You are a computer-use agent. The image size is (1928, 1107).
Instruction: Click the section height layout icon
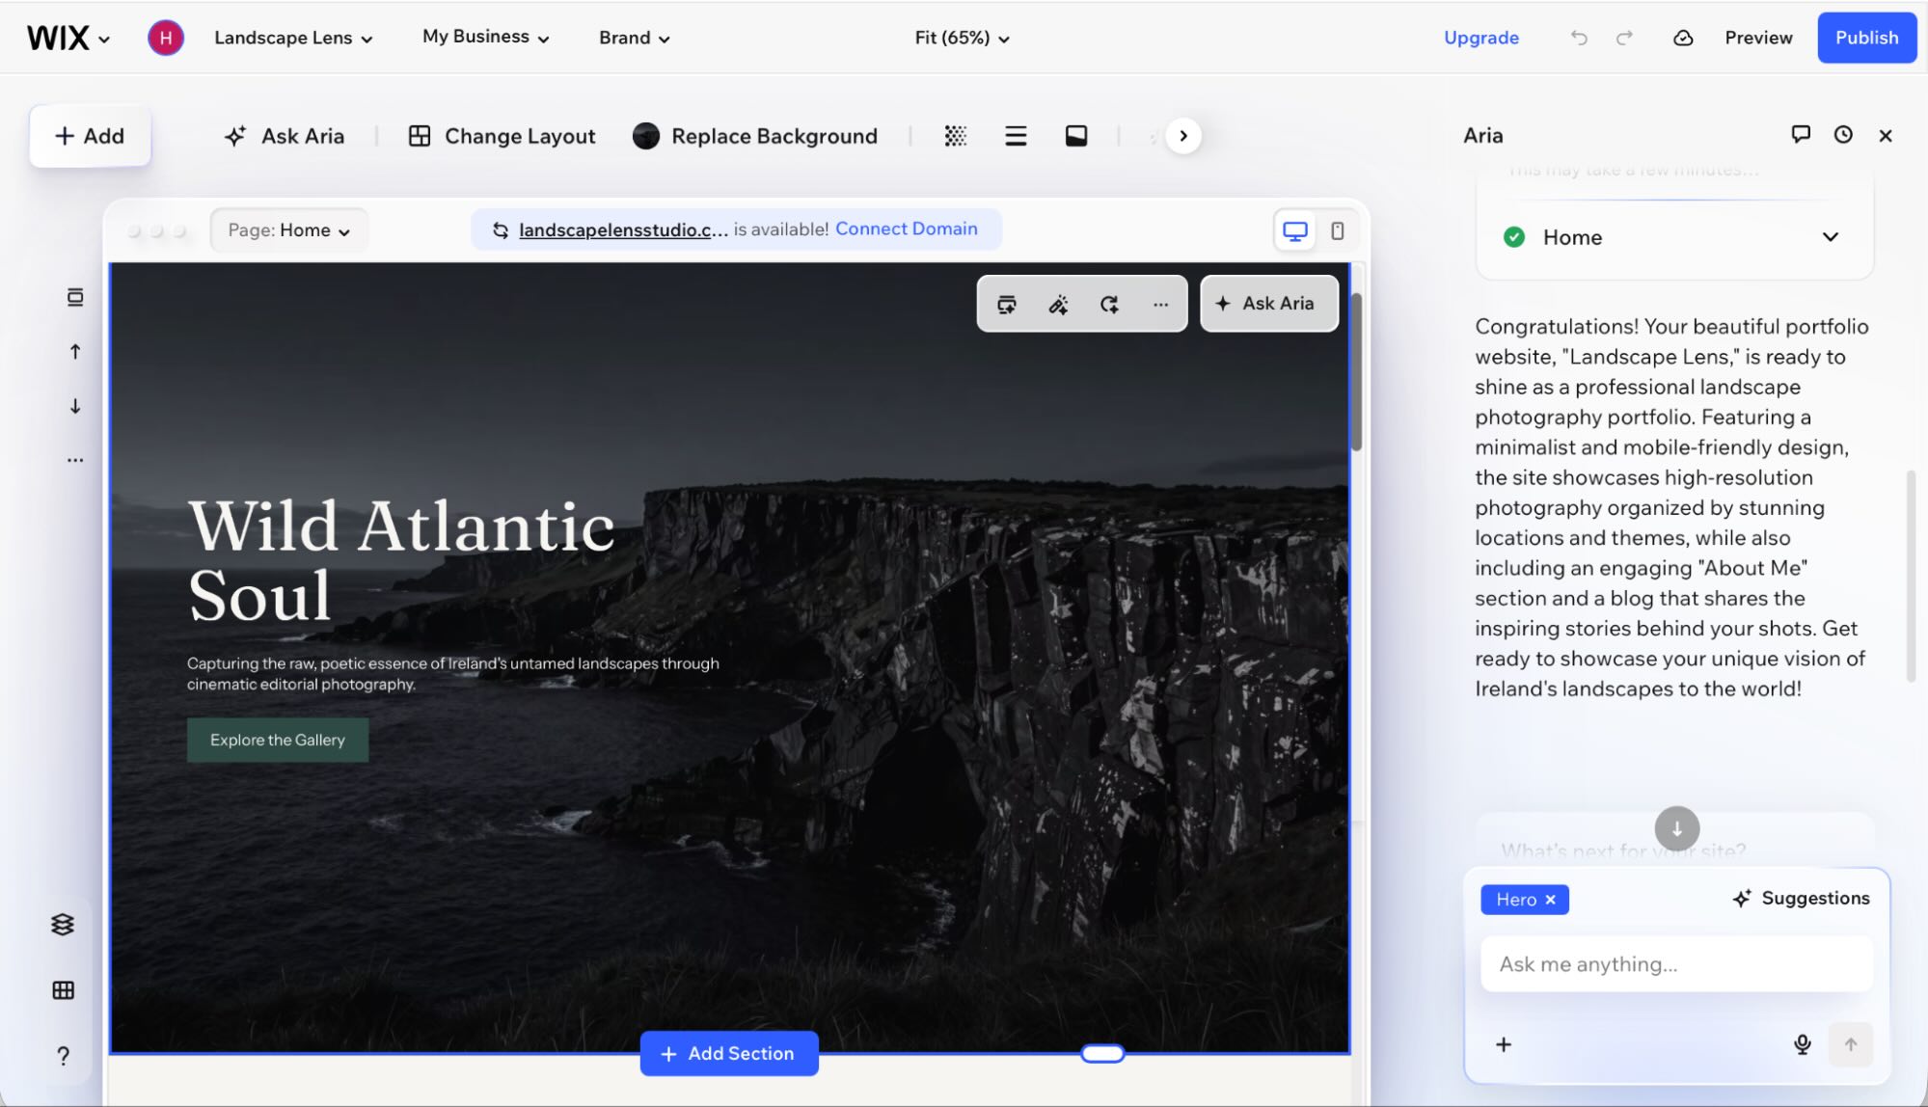click(x=1076, y=136)
